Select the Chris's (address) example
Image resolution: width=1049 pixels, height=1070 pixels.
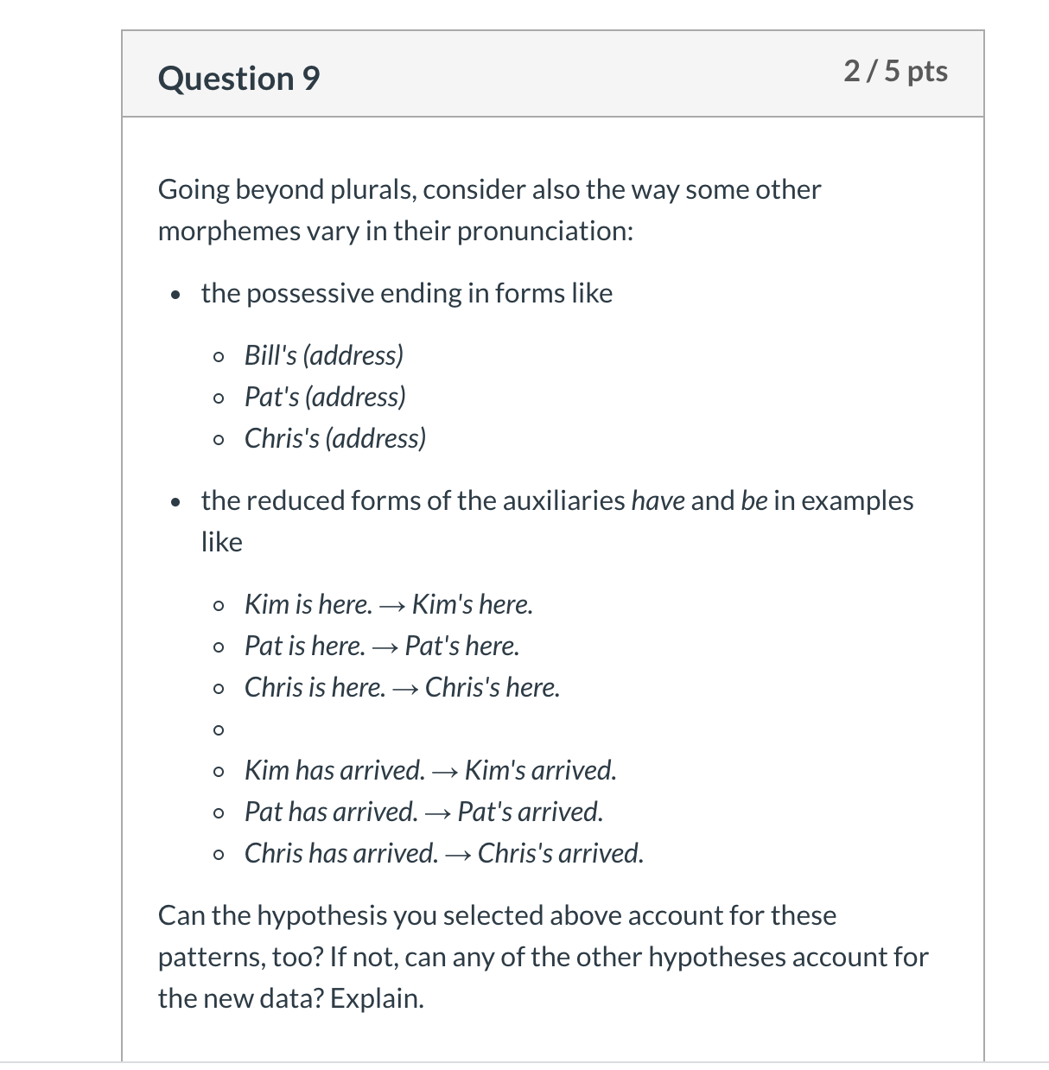335,438
